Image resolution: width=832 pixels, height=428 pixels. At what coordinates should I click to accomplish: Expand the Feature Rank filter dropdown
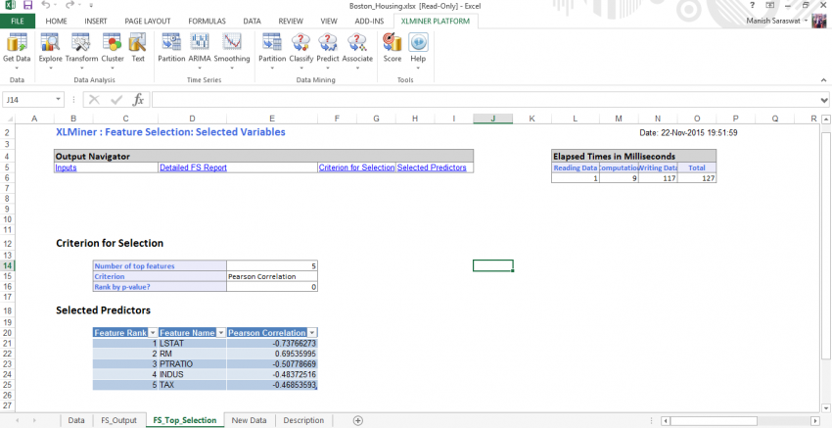point(152,333)
